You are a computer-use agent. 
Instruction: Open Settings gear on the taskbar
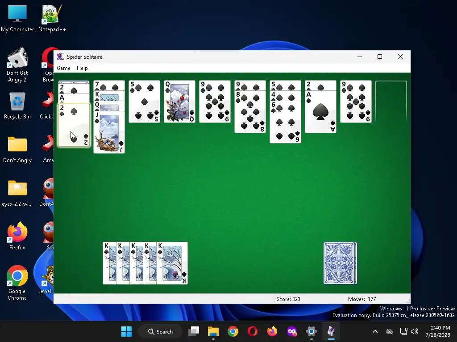(311, 331)
